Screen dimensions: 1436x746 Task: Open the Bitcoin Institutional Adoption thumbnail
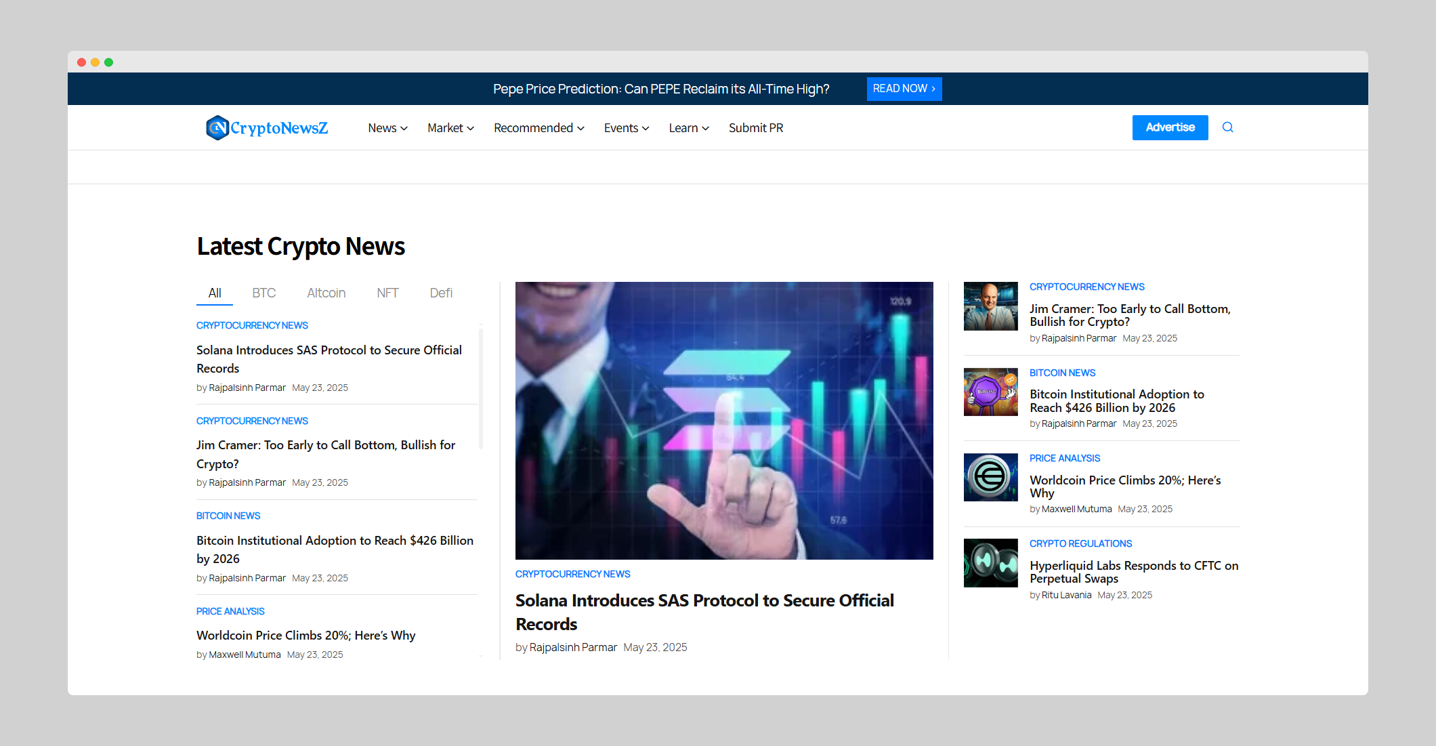click(990, 392)
